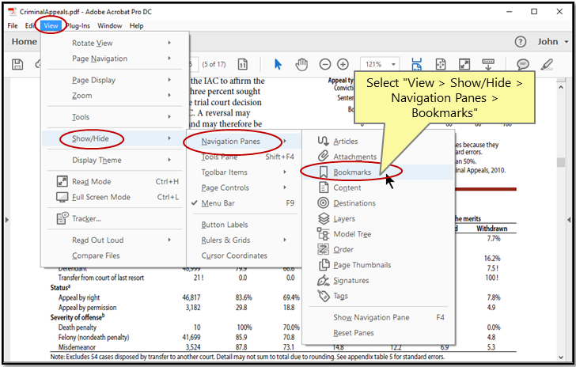This screenshot has height=367, width=576.
Task: Open the Layers navigation pane
Action: point(378,218)
